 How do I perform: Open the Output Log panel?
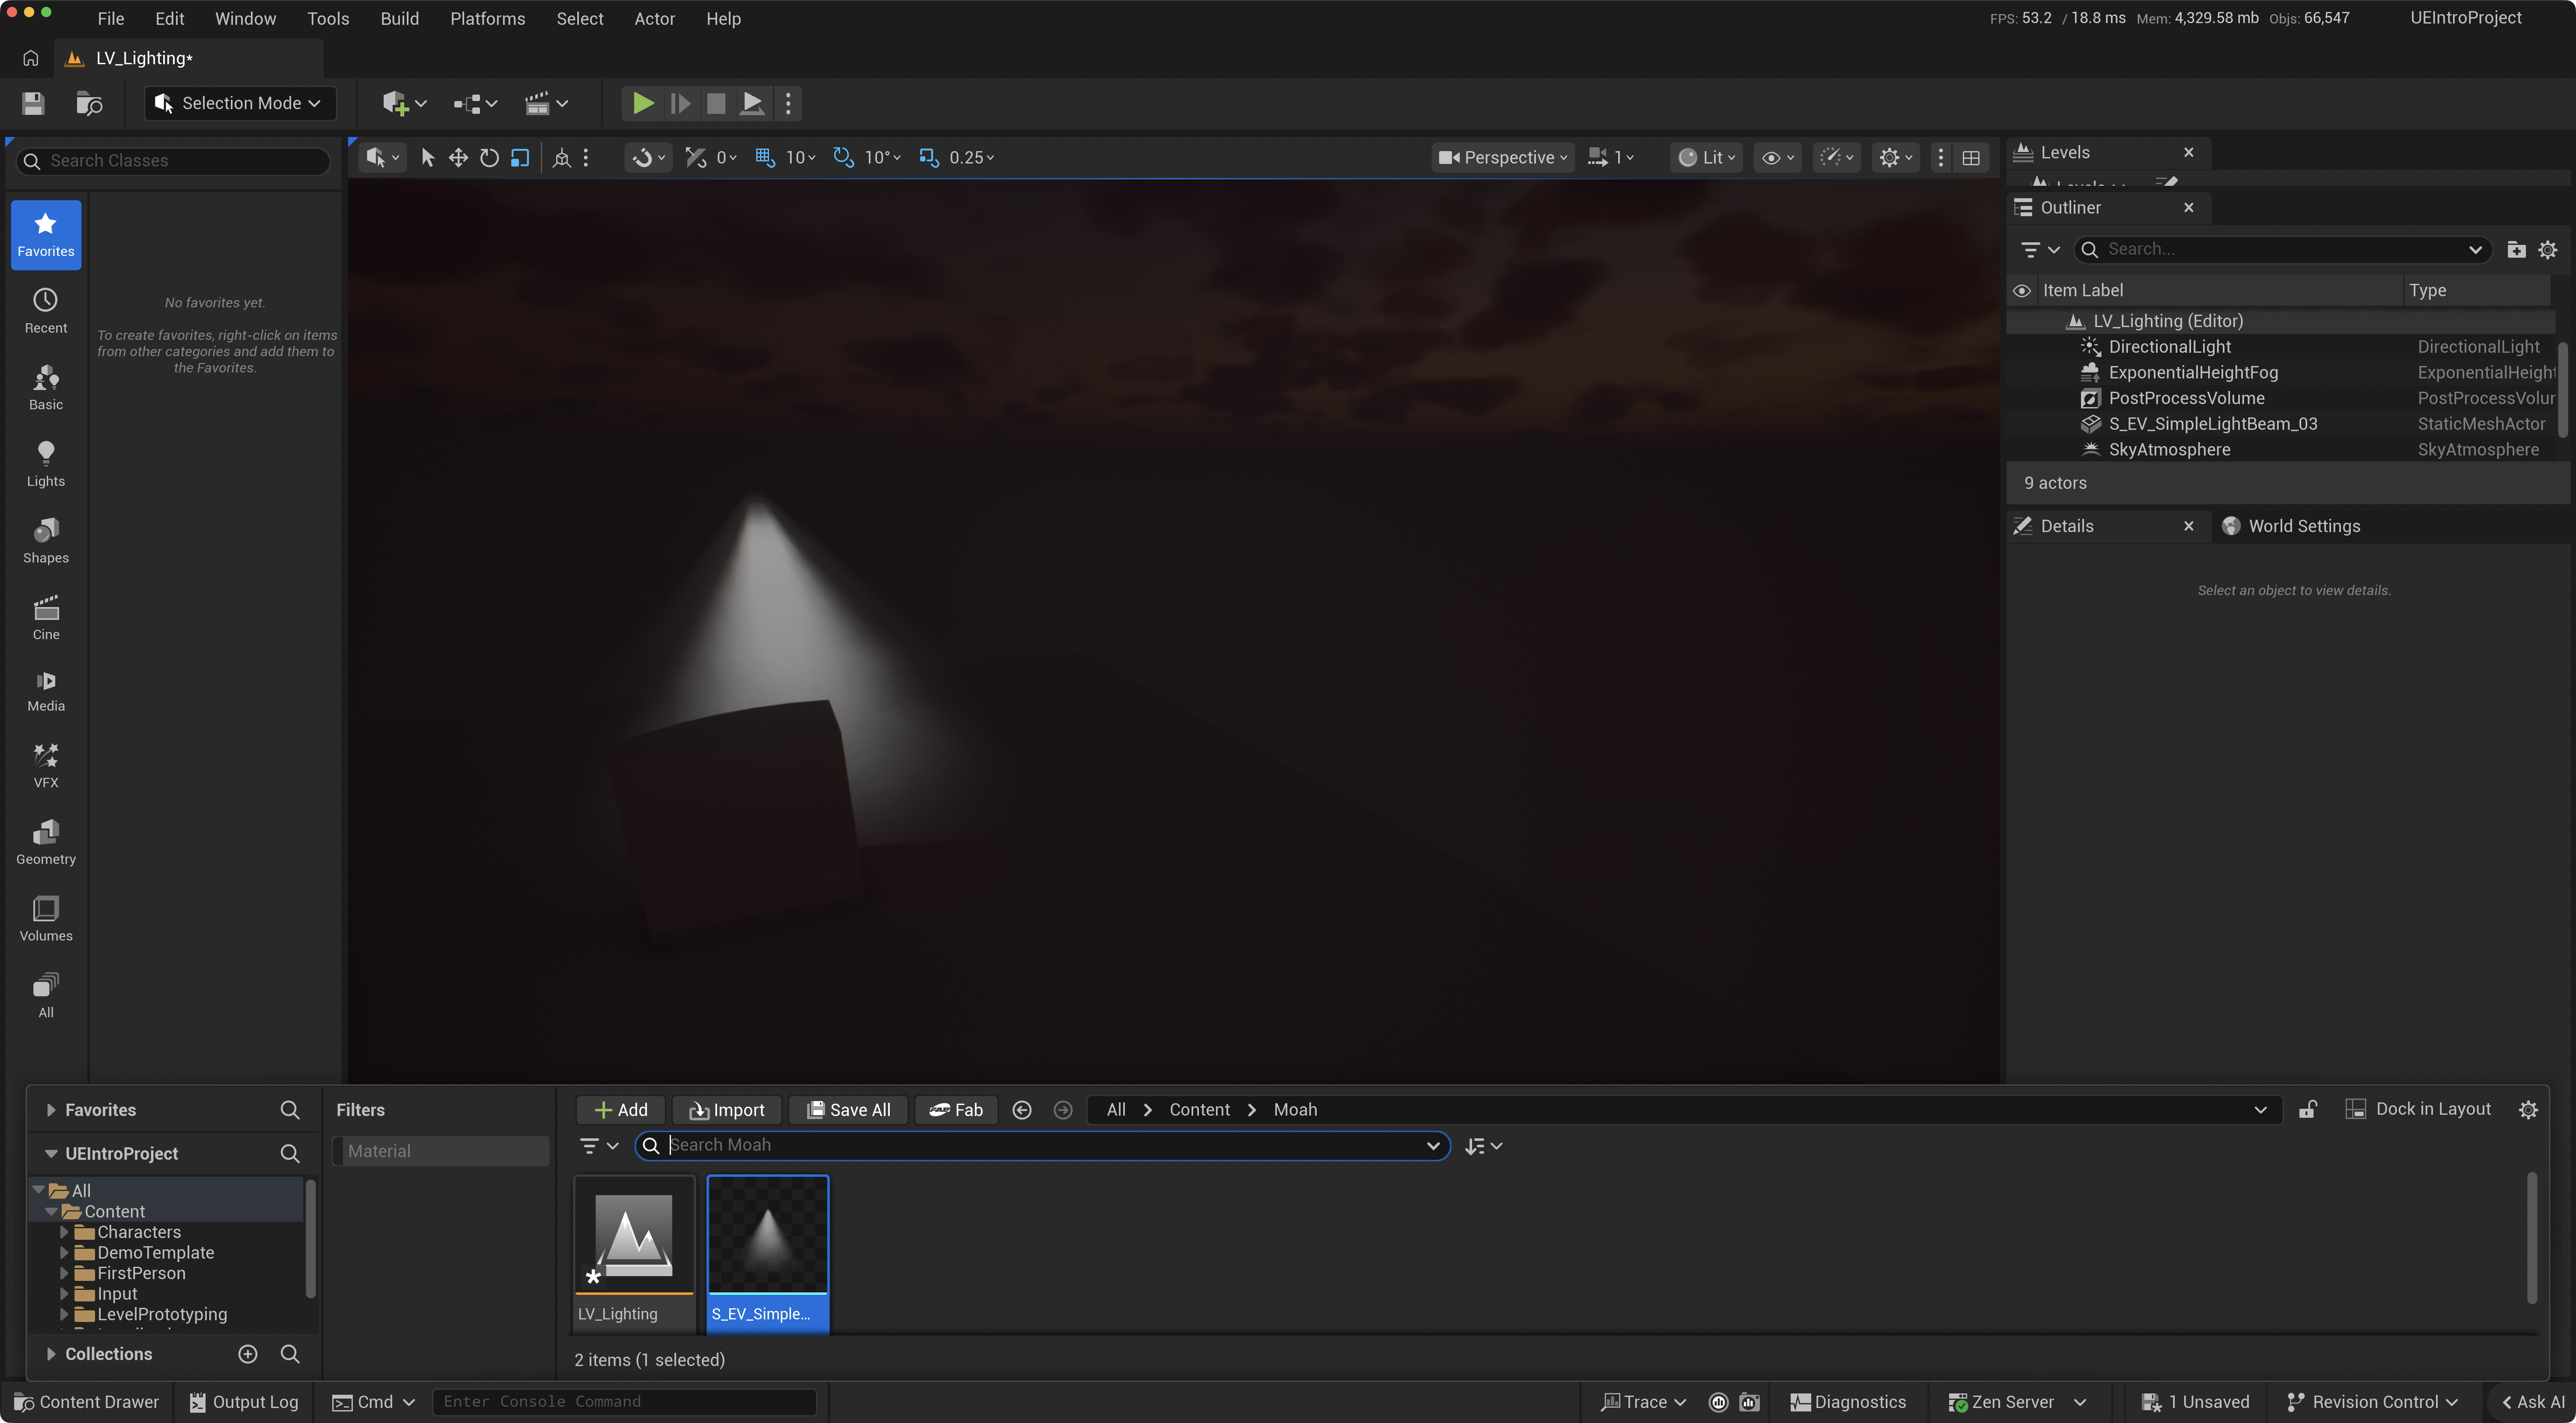[x=244, y=1402]
